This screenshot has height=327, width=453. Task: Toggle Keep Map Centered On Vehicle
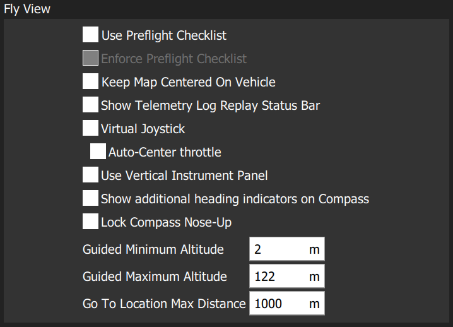tap(90, 81)
